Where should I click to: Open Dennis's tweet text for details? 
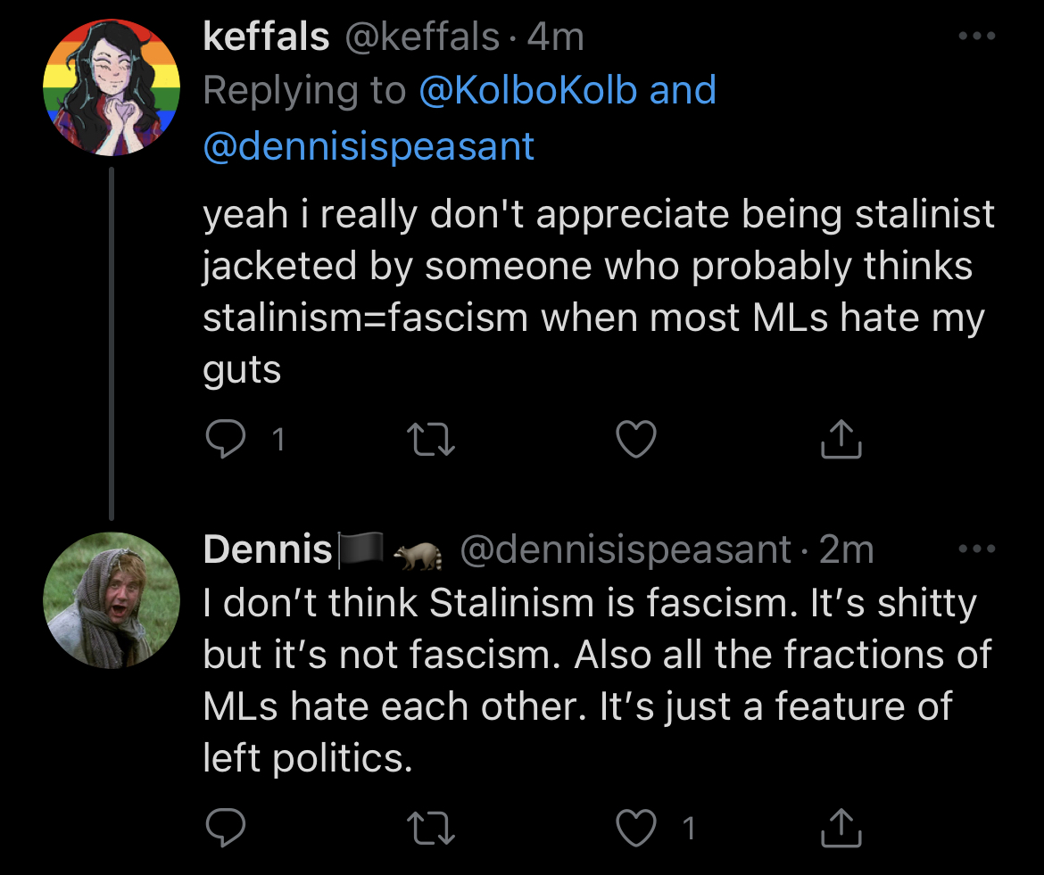click(597, 680)
